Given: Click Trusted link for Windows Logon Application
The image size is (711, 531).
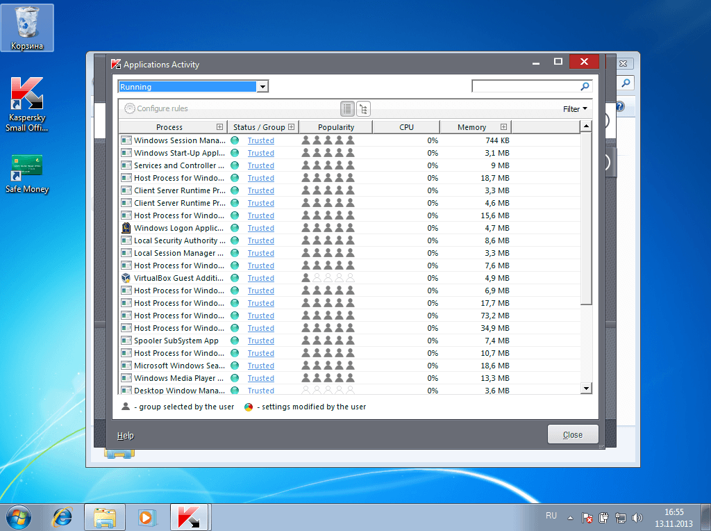Looking at the screenshot, I should click(x=261, y=228).
